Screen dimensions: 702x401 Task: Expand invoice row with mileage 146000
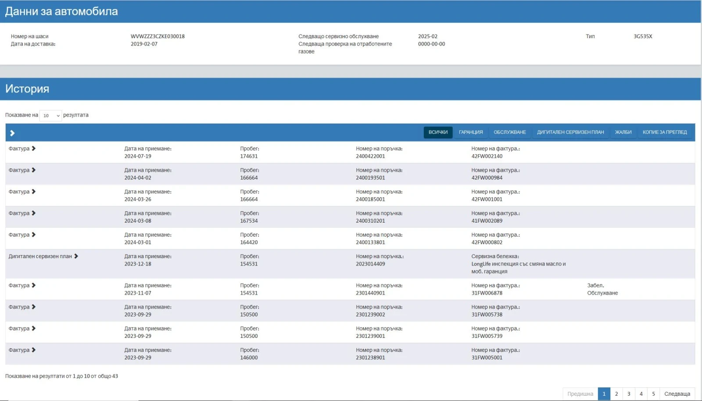pos(34,350)
